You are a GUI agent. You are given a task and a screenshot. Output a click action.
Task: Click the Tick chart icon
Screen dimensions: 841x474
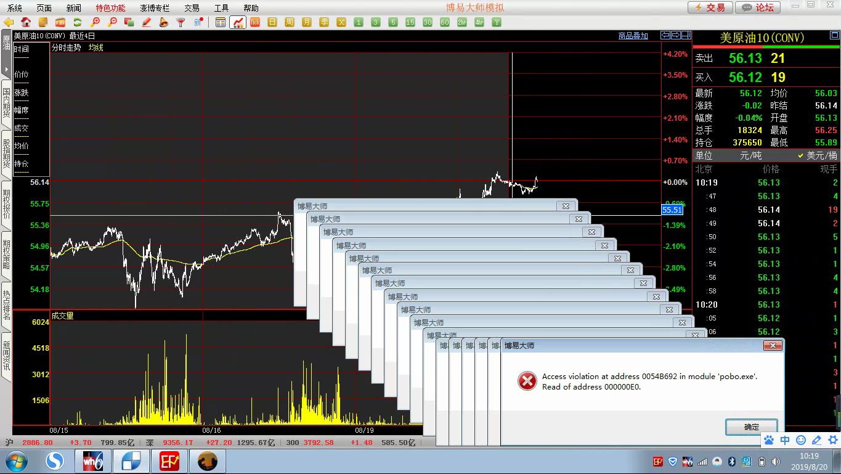click(x=255, y=22)
